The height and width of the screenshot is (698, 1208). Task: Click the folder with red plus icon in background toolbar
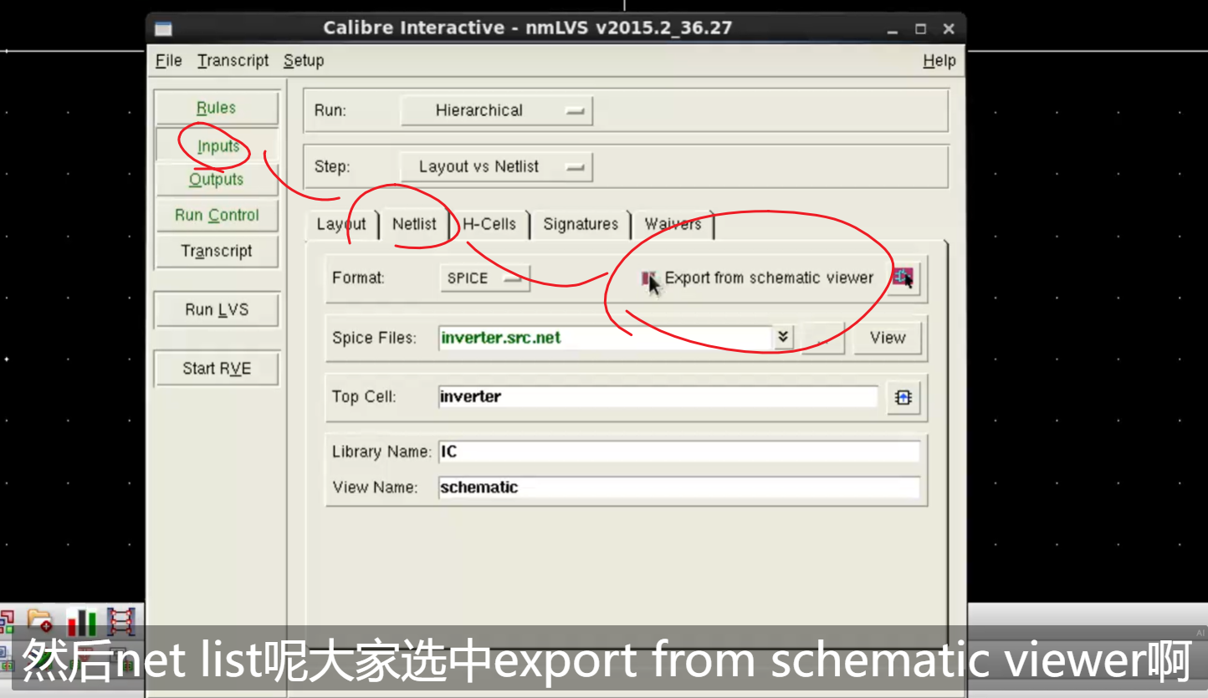[x=40, y=621]
